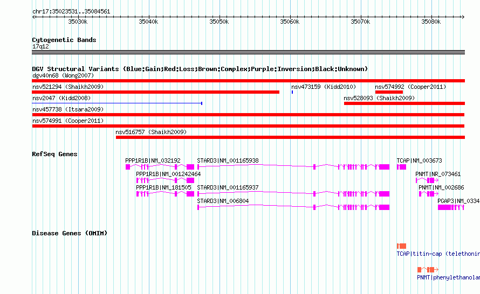
Task: Click the PNMT orange OMIM gene glyph
Action: coord(428,270)
